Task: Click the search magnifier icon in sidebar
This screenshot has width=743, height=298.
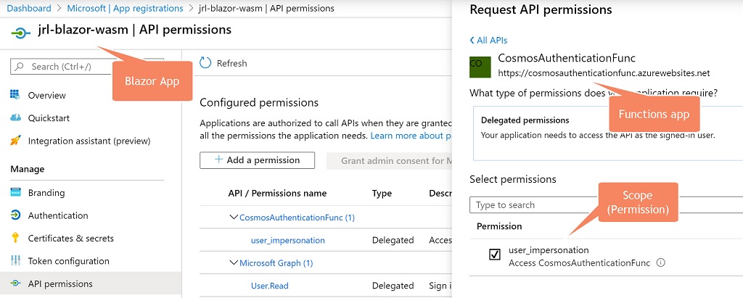Action: 20,66
